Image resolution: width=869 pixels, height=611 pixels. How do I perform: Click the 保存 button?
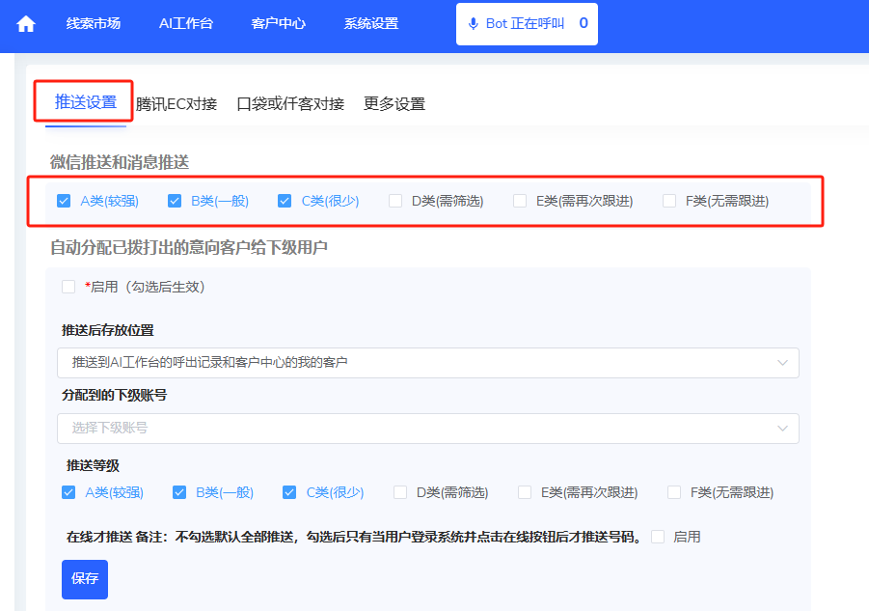(85, 579)
